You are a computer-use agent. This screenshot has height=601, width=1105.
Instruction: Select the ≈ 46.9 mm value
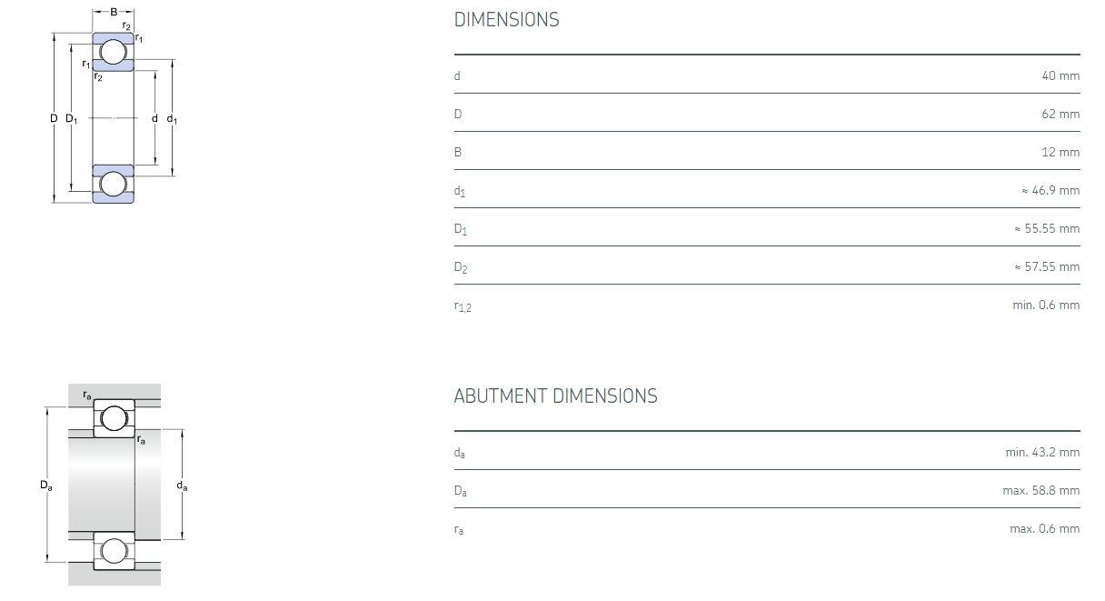1050,190
